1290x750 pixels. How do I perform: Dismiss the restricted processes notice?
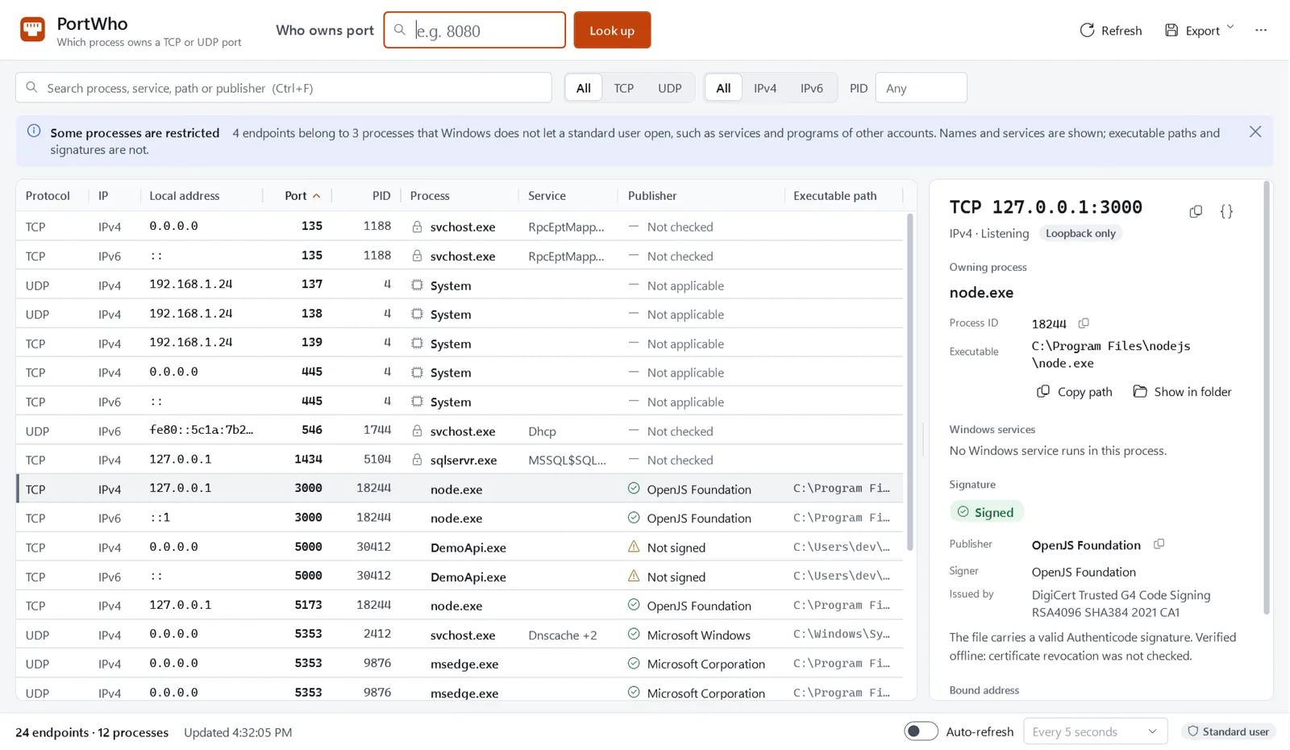pyautogui.click(x=1255, y=131)
